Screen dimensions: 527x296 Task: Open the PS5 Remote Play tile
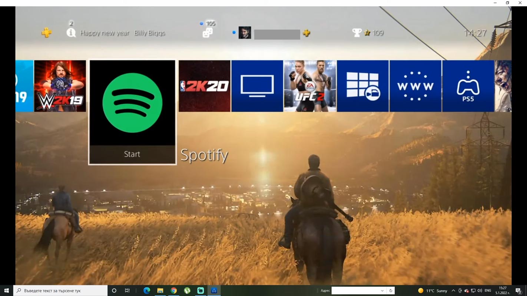point(468,86)
